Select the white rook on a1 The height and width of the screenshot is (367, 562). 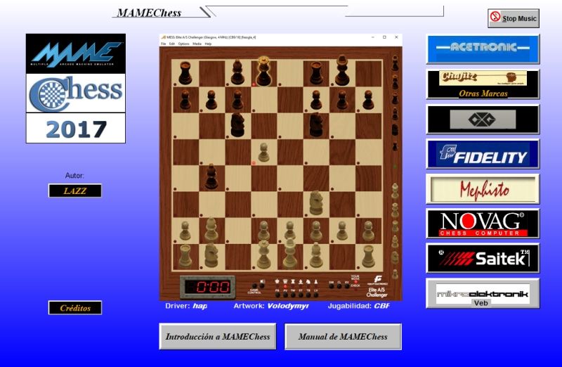pyautogui.click(x=185, y=256)
